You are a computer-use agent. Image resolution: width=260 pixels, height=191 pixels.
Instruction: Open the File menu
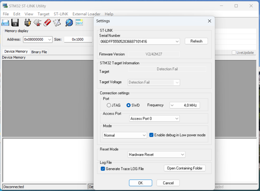pyautogui.click(x=6, y=14)
